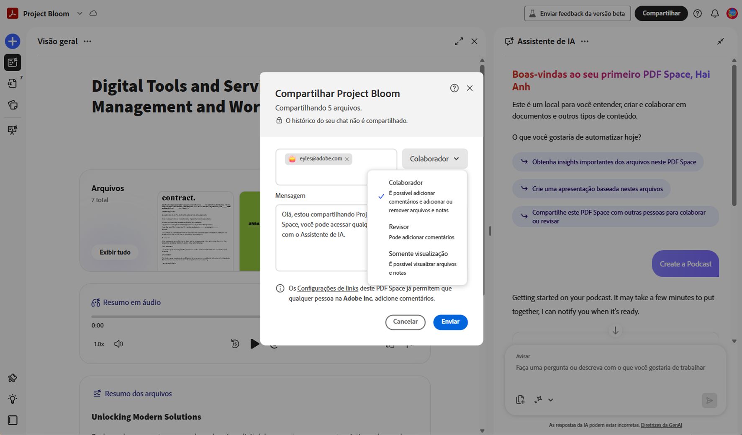
Task: Select the overview panel icon in sidebar
Action: point(13,62)
